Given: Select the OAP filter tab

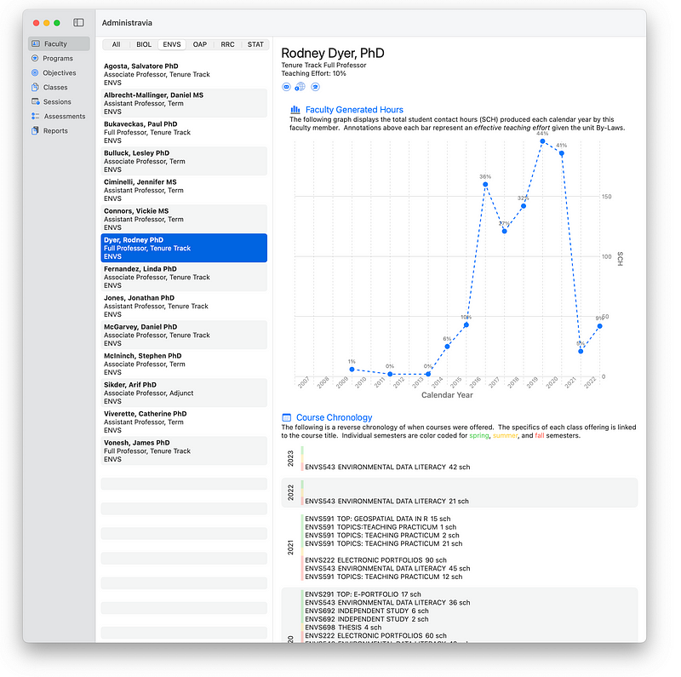Looking at the screenshot, I should click(199, 44).
